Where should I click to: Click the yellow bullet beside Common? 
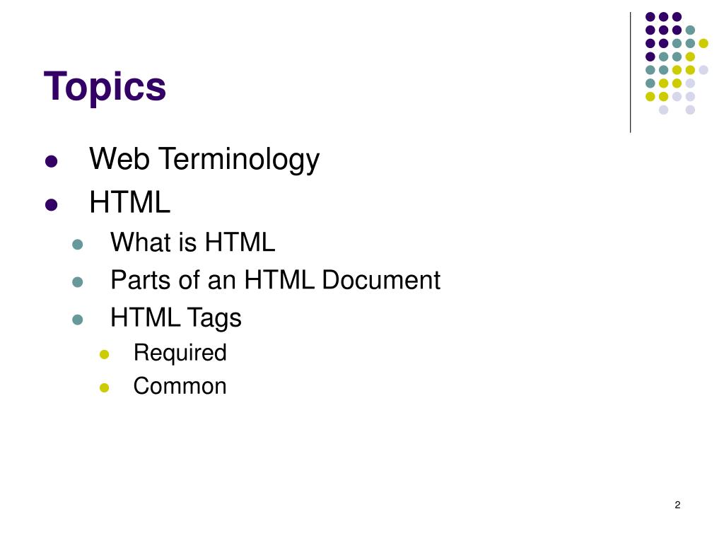(105, 388)
